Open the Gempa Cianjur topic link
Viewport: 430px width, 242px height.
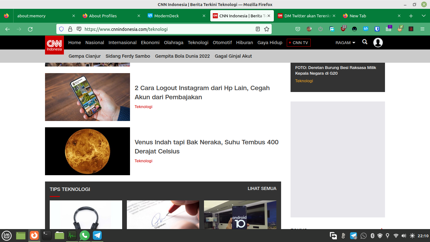(x=84, y=56)
